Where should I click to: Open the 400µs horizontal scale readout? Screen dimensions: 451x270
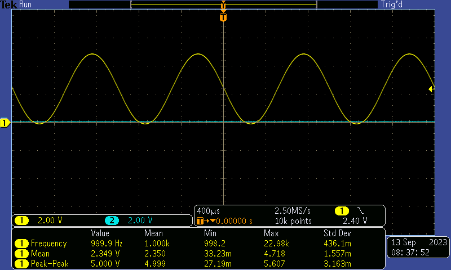coord(207,210)
